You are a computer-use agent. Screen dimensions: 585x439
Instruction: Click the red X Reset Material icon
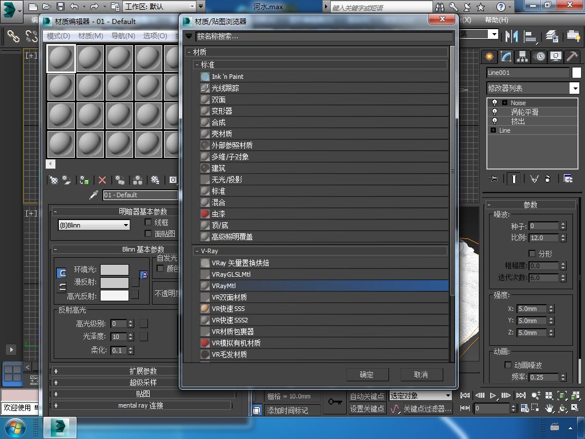102,180
